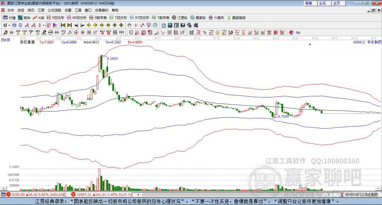Viewport: 382px width, 205px height.
Task: Click the red yin-yang ball icon
Action: [291, 32]
